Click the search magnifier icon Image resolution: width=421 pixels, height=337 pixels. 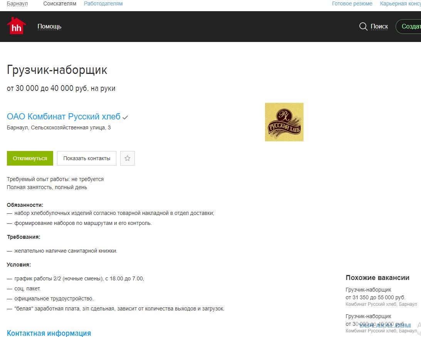tap(363, 26)
